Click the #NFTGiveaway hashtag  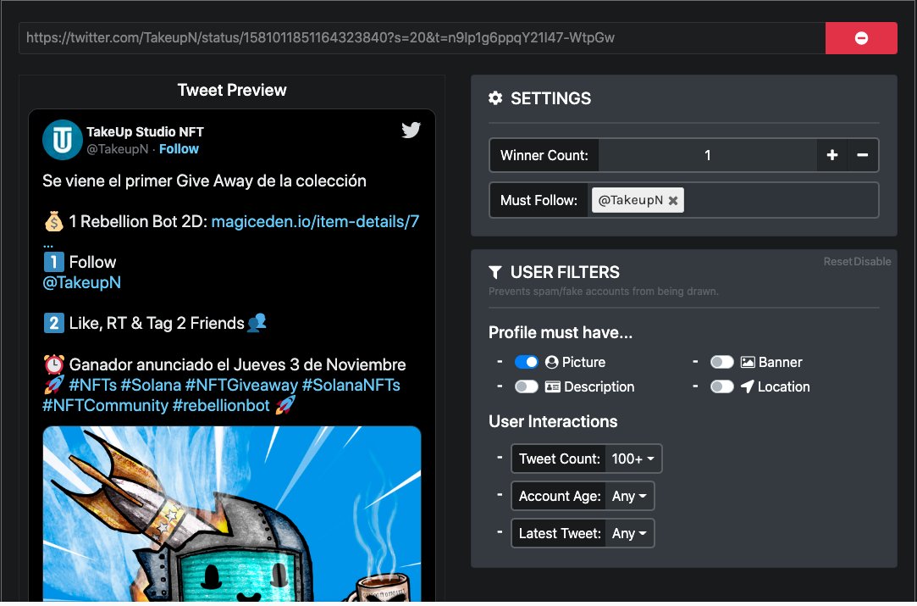(241, 386)
